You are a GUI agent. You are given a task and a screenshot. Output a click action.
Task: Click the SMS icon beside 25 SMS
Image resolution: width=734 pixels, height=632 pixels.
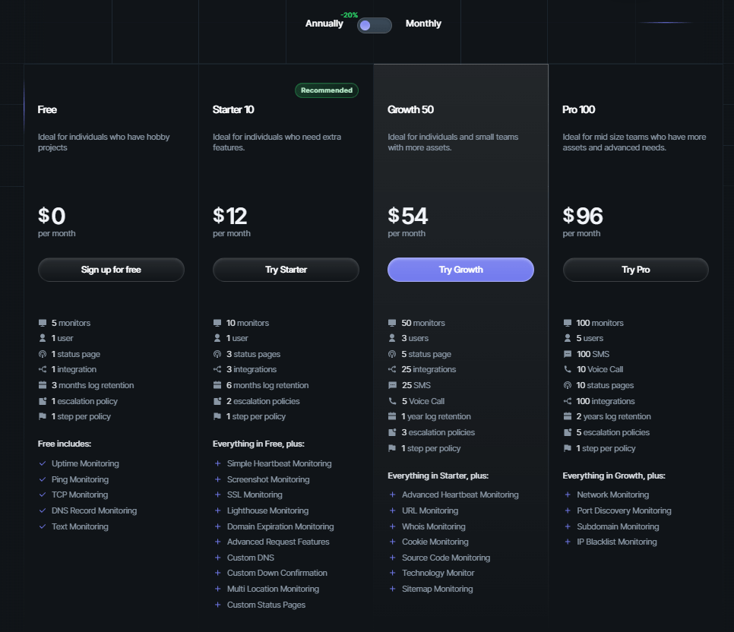pos(393,385)
